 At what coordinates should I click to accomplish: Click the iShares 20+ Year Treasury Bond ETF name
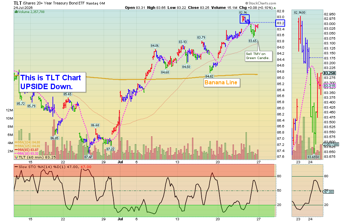(54, 3)
